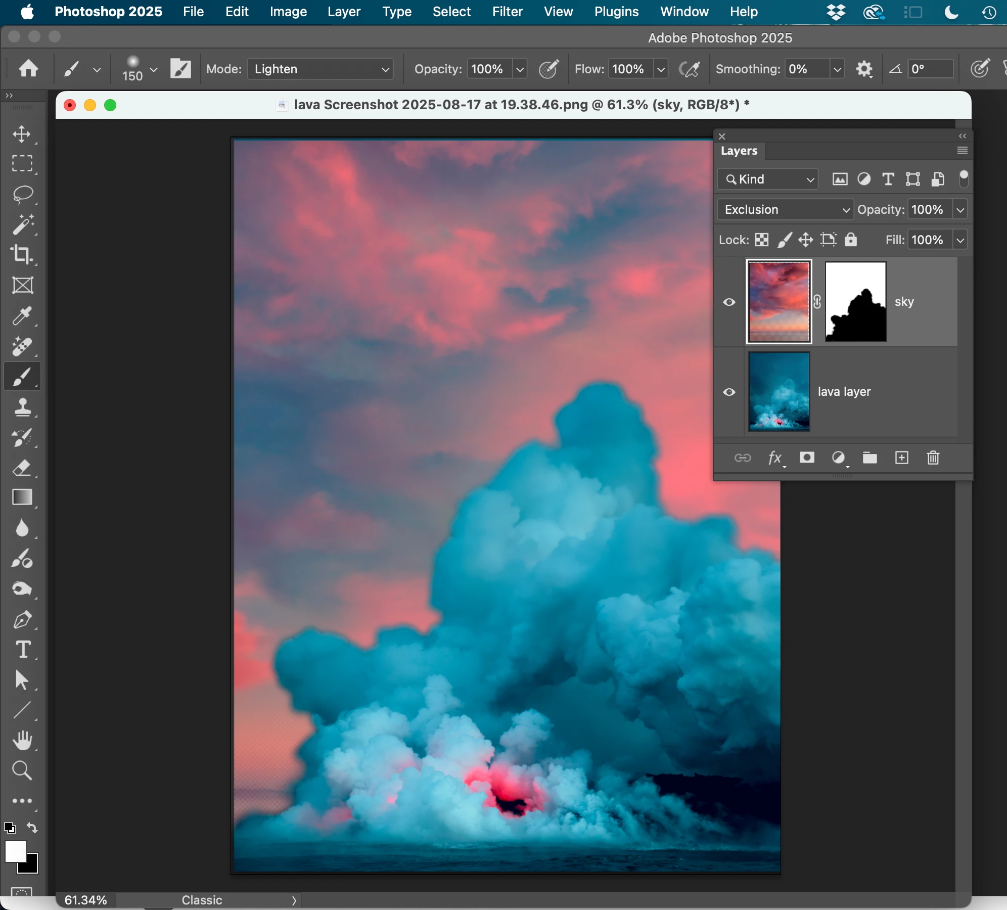Select the Lasso tool
Screen dimensions: 1007x910
22,194
